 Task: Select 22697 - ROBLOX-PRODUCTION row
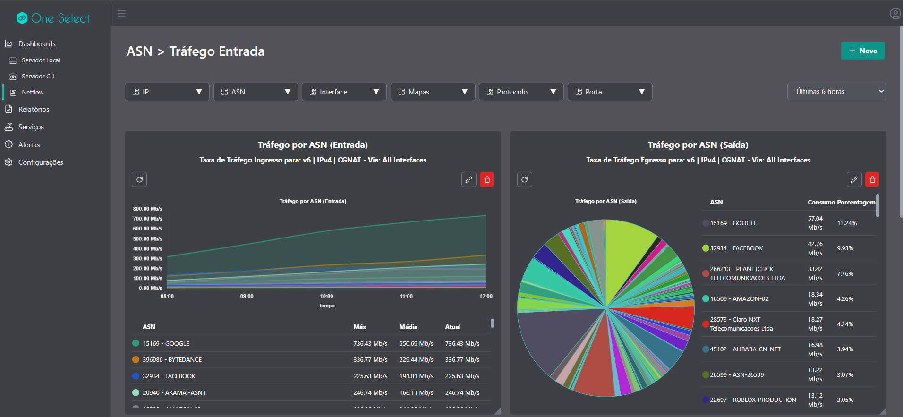tap(789, 400)
